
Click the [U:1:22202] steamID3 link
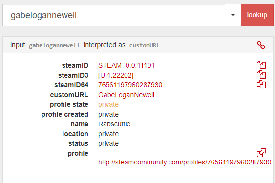coord(116,75)
